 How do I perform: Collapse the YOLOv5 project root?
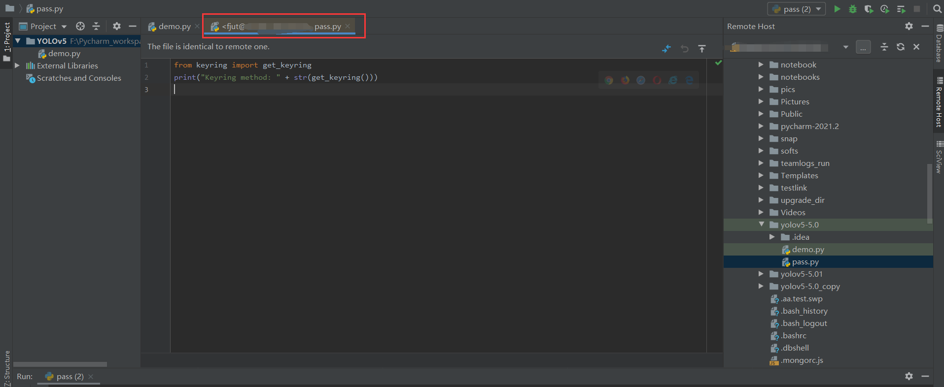click(x=18, y=41)
